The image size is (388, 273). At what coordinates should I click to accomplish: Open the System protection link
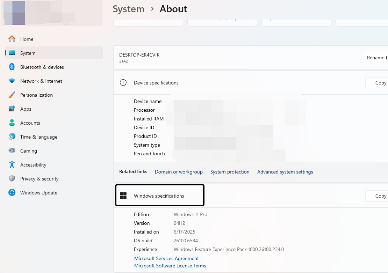(230, 172)
